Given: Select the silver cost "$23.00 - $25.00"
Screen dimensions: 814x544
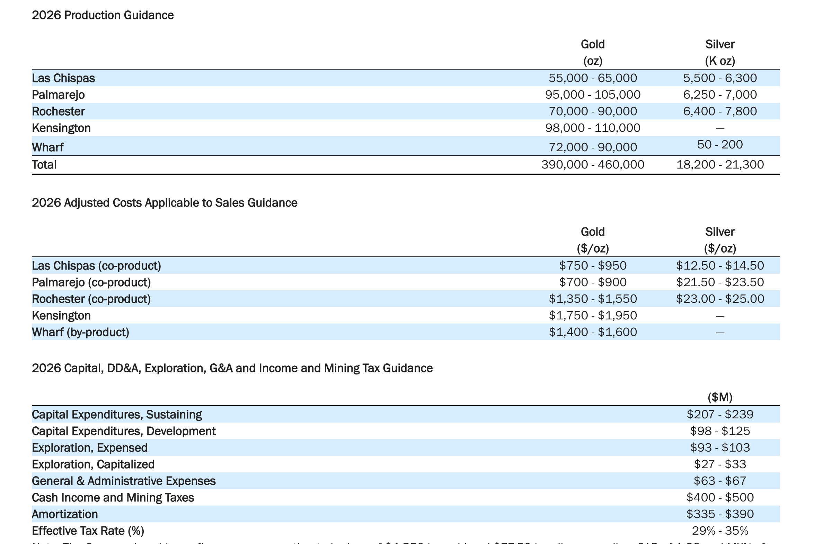Looking at the screenshot, I should coord(720,299).
